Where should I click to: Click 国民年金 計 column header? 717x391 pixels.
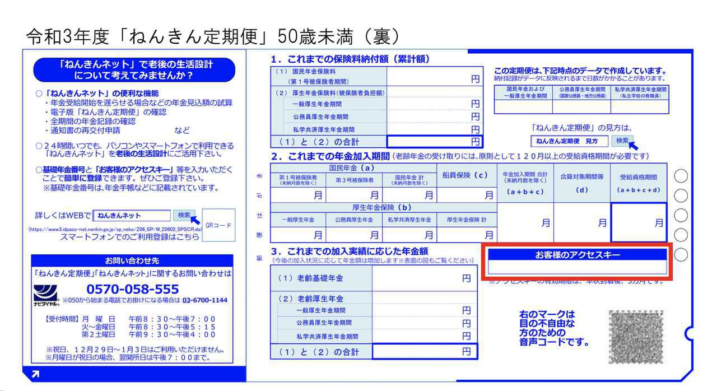(x=409, y=180)
